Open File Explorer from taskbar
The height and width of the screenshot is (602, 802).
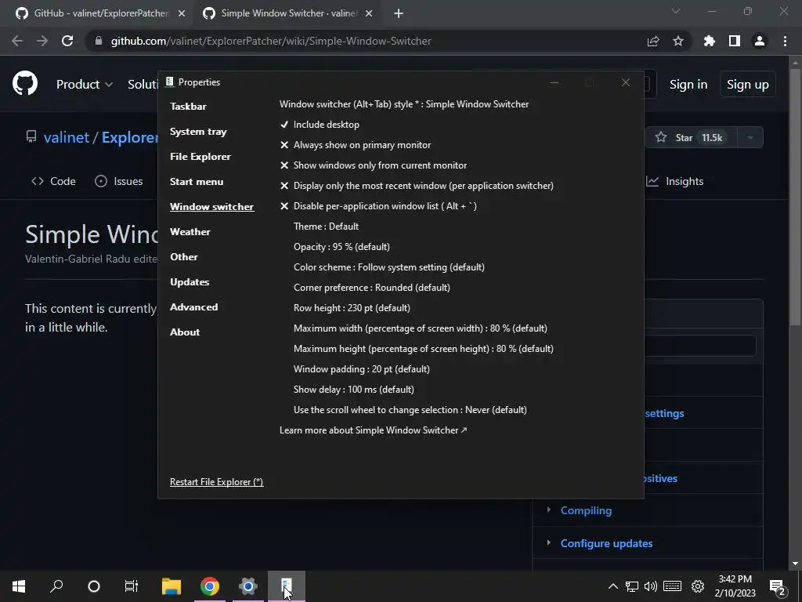tap(172, 586)
